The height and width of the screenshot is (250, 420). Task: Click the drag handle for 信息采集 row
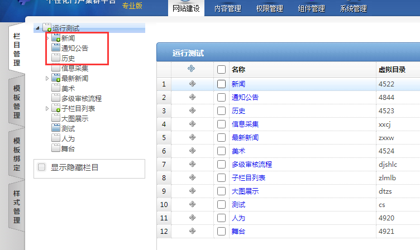[192, 124]
